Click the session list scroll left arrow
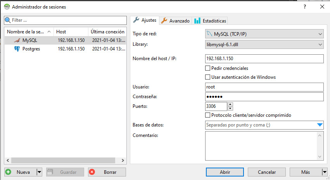The image size is (330, 180). pyautogui.click(x=8, y=161)
